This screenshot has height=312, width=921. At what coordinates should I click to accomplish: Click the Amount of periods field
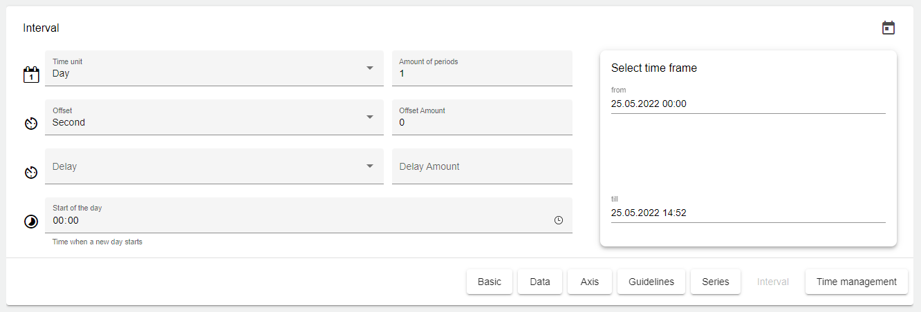pos(482,73)
